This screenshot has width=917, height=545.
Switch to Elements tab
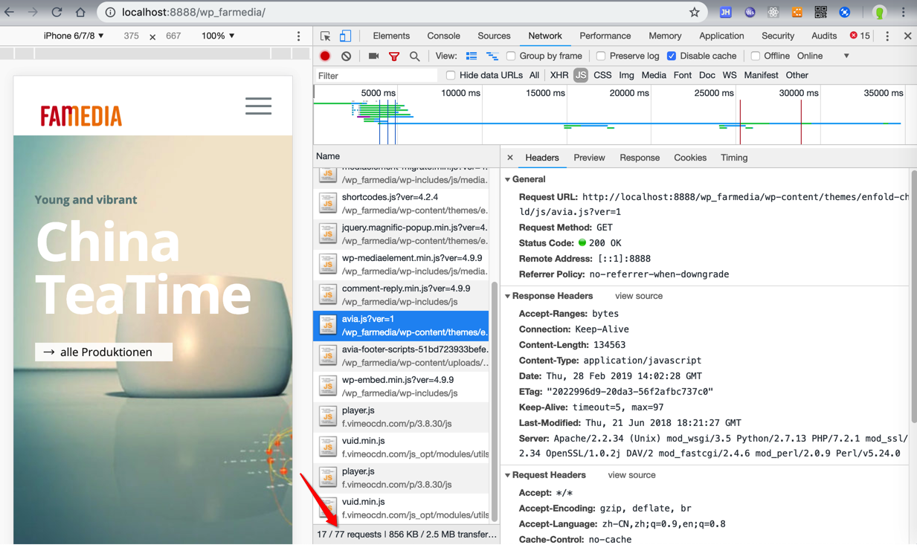pyautogui.click(x=391, y=36)
